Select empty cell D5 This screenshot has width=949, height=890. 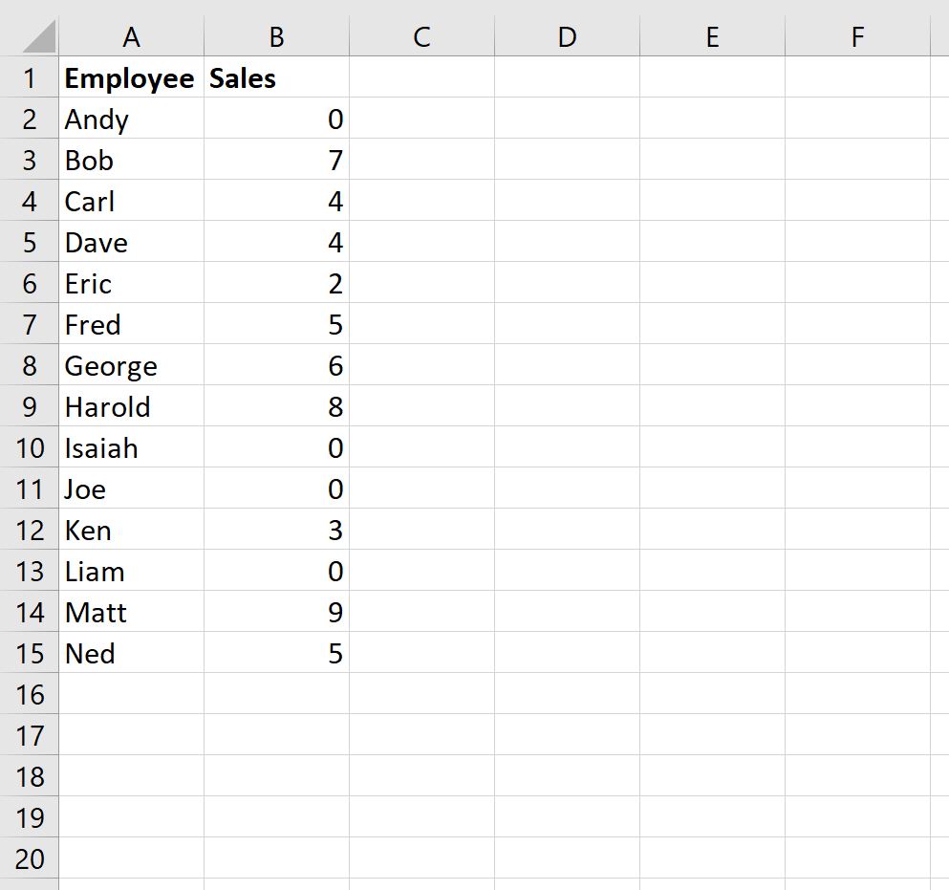[x=567, y=243]
